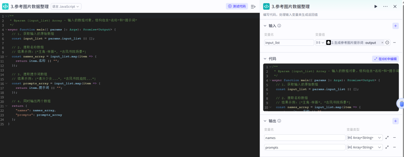
Task: Toggle the panel icon beside 测试代码
Action: pyautogui.click(x=253, y=6)
